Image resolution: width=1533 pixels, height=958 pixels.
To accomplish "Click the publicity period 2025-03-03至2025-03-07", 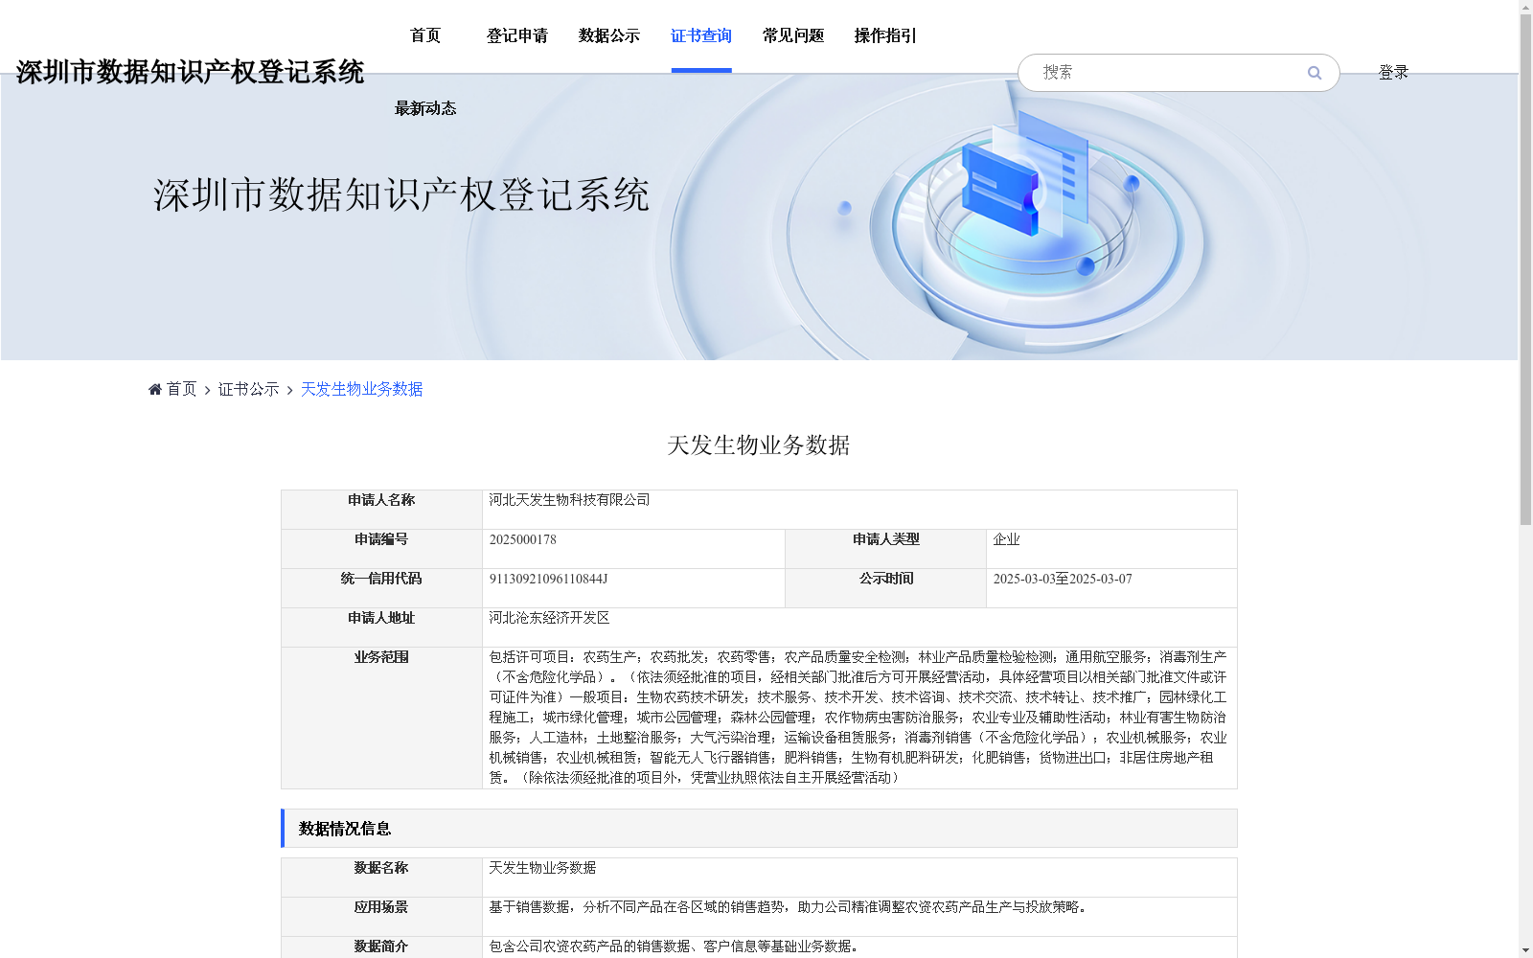I will point(1063,579).
